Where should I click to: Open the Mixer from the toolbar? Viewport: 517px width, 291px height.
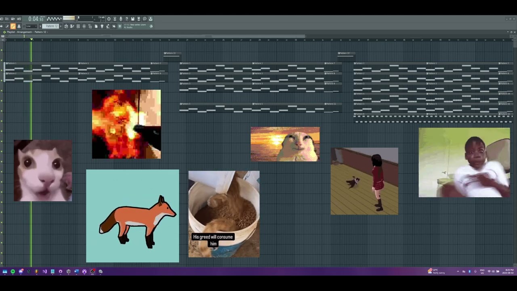tap(84, 26)
